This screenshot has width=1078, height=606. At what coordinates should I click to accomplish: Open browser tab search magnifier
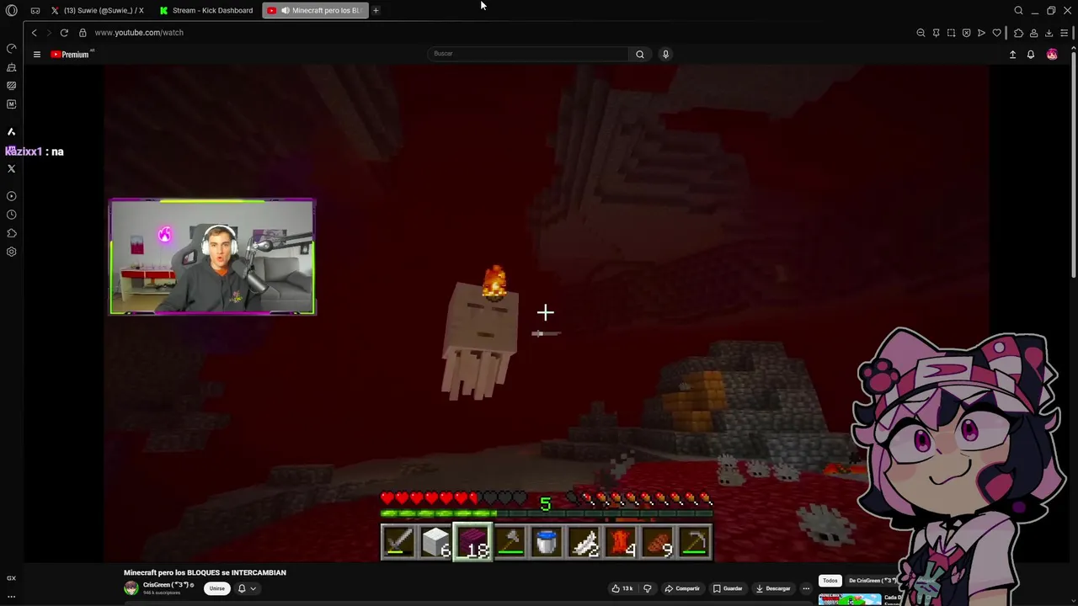point(1018,10)
